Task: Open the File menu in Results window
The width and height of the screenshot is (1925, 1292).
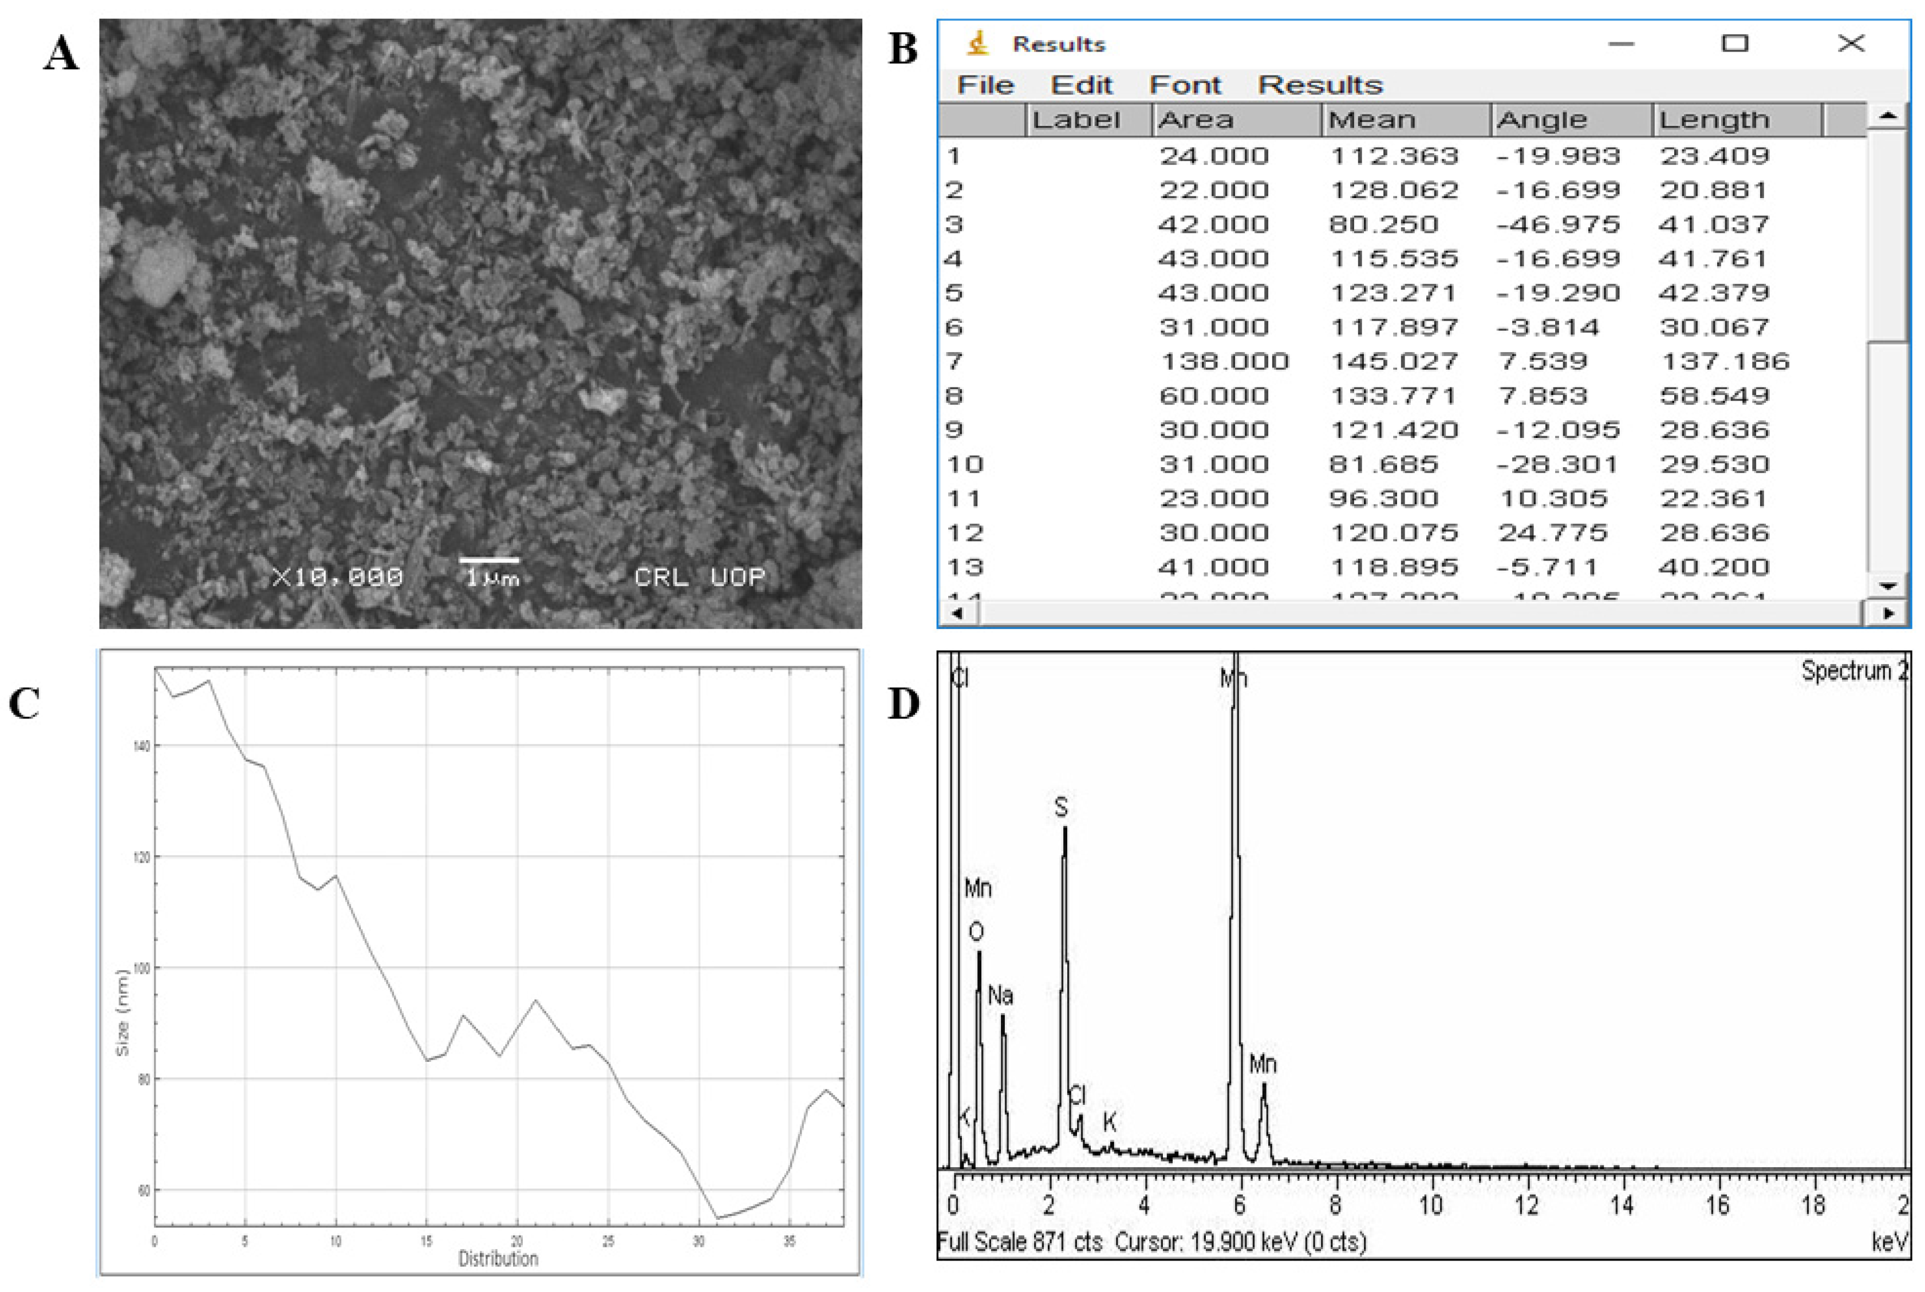Action: pyautogui.click(x=985, y=85)
